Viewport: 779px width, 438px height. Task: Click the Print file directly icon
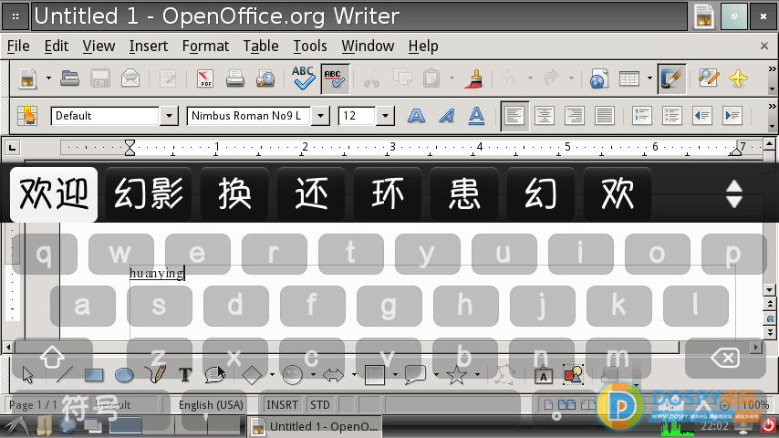point(235,78)
